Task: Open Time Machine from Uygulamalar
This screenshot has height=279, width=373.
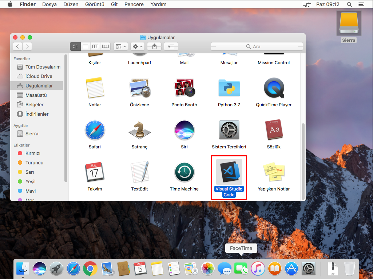Action: point(184,172)
